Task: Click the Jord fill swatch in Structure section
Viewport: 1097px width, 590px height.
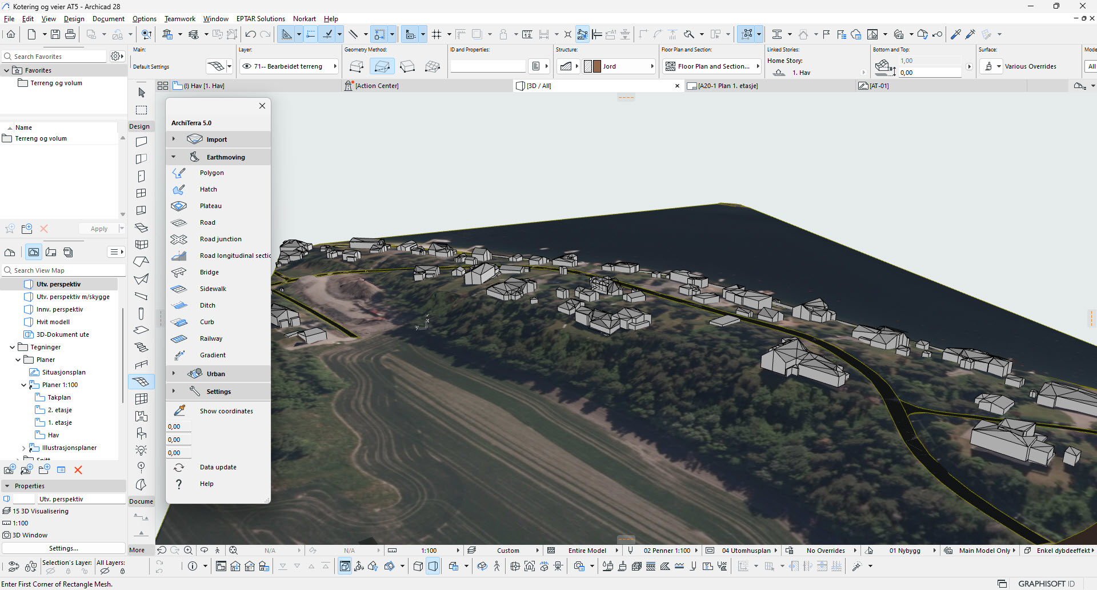Action: pos(589,66)
